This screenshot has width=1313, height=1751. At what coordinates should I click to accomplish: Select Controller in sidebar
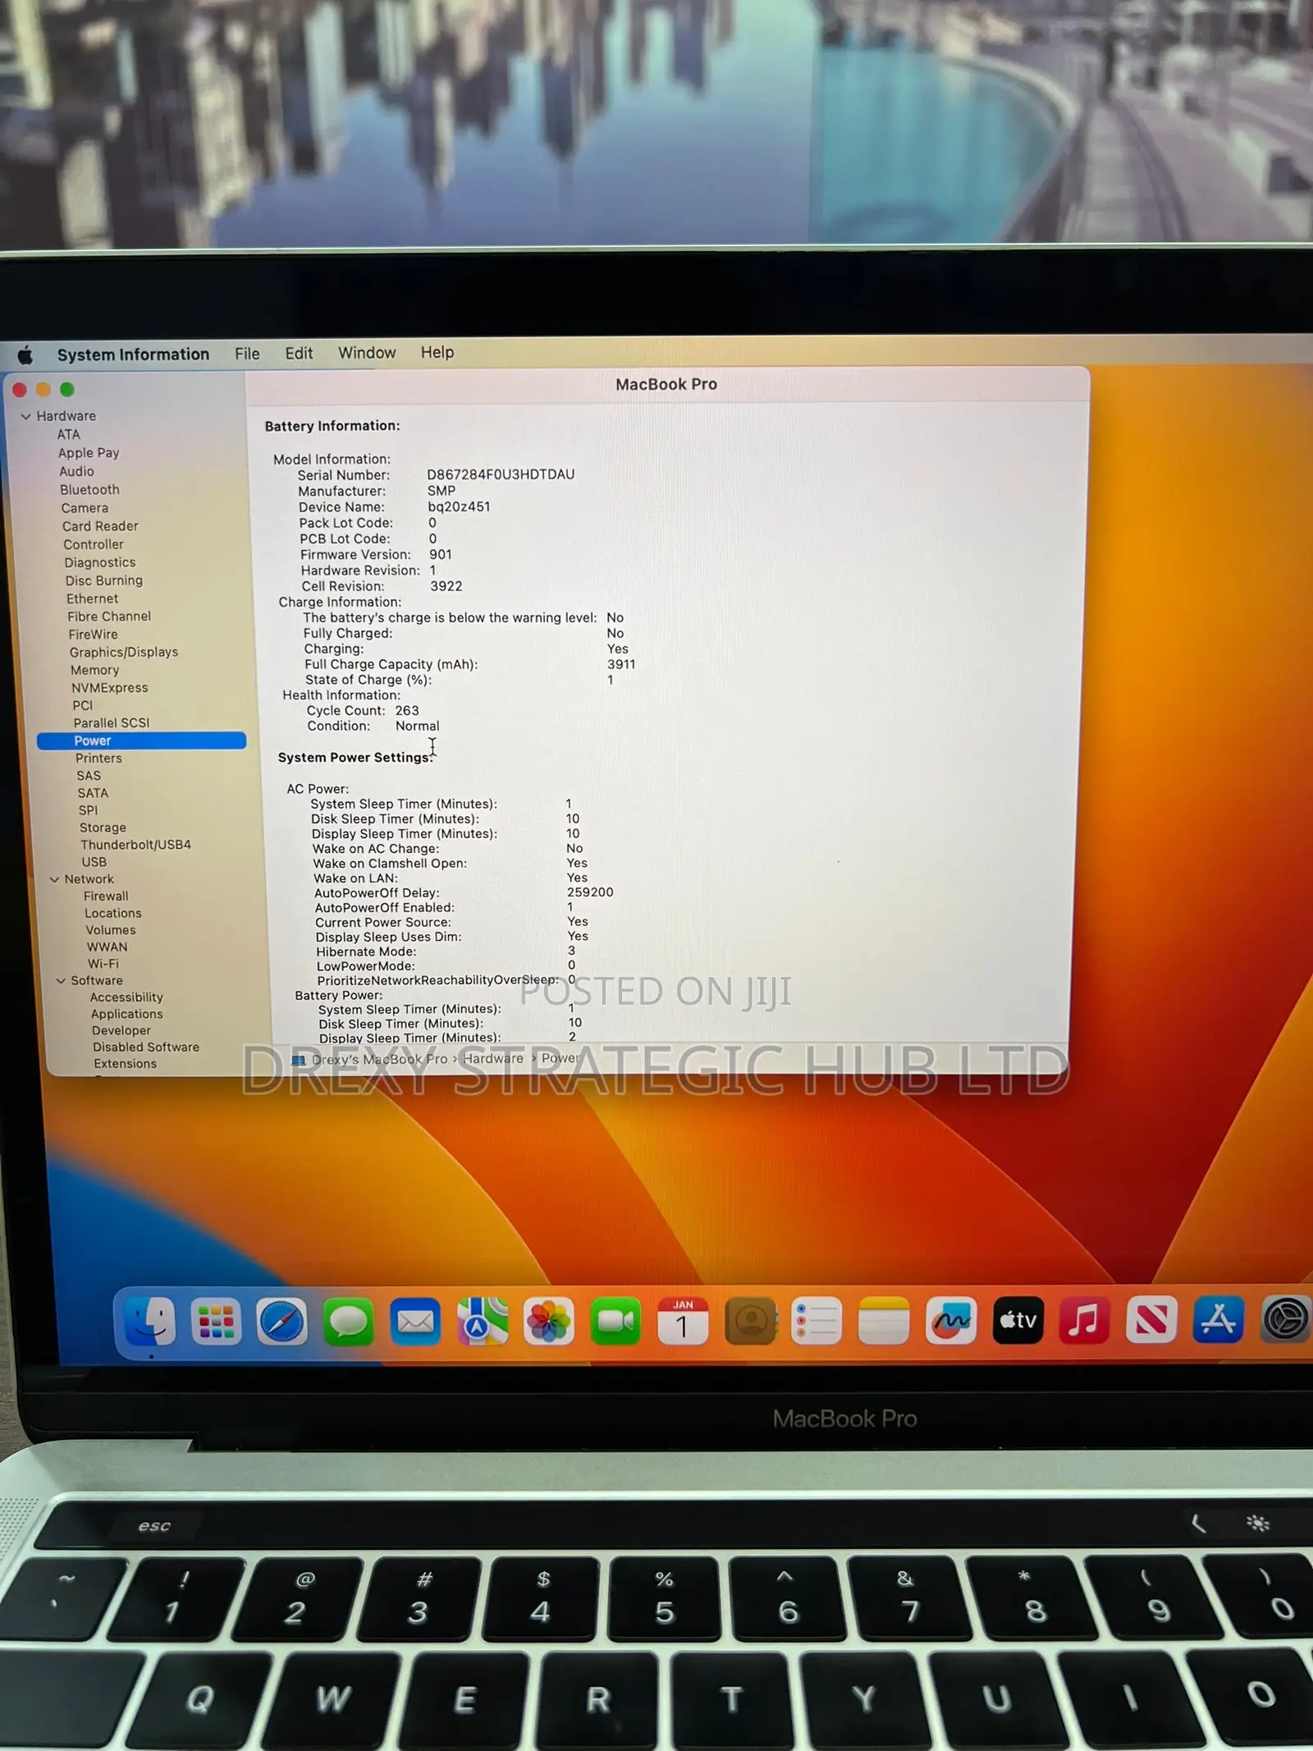point(94,544)
